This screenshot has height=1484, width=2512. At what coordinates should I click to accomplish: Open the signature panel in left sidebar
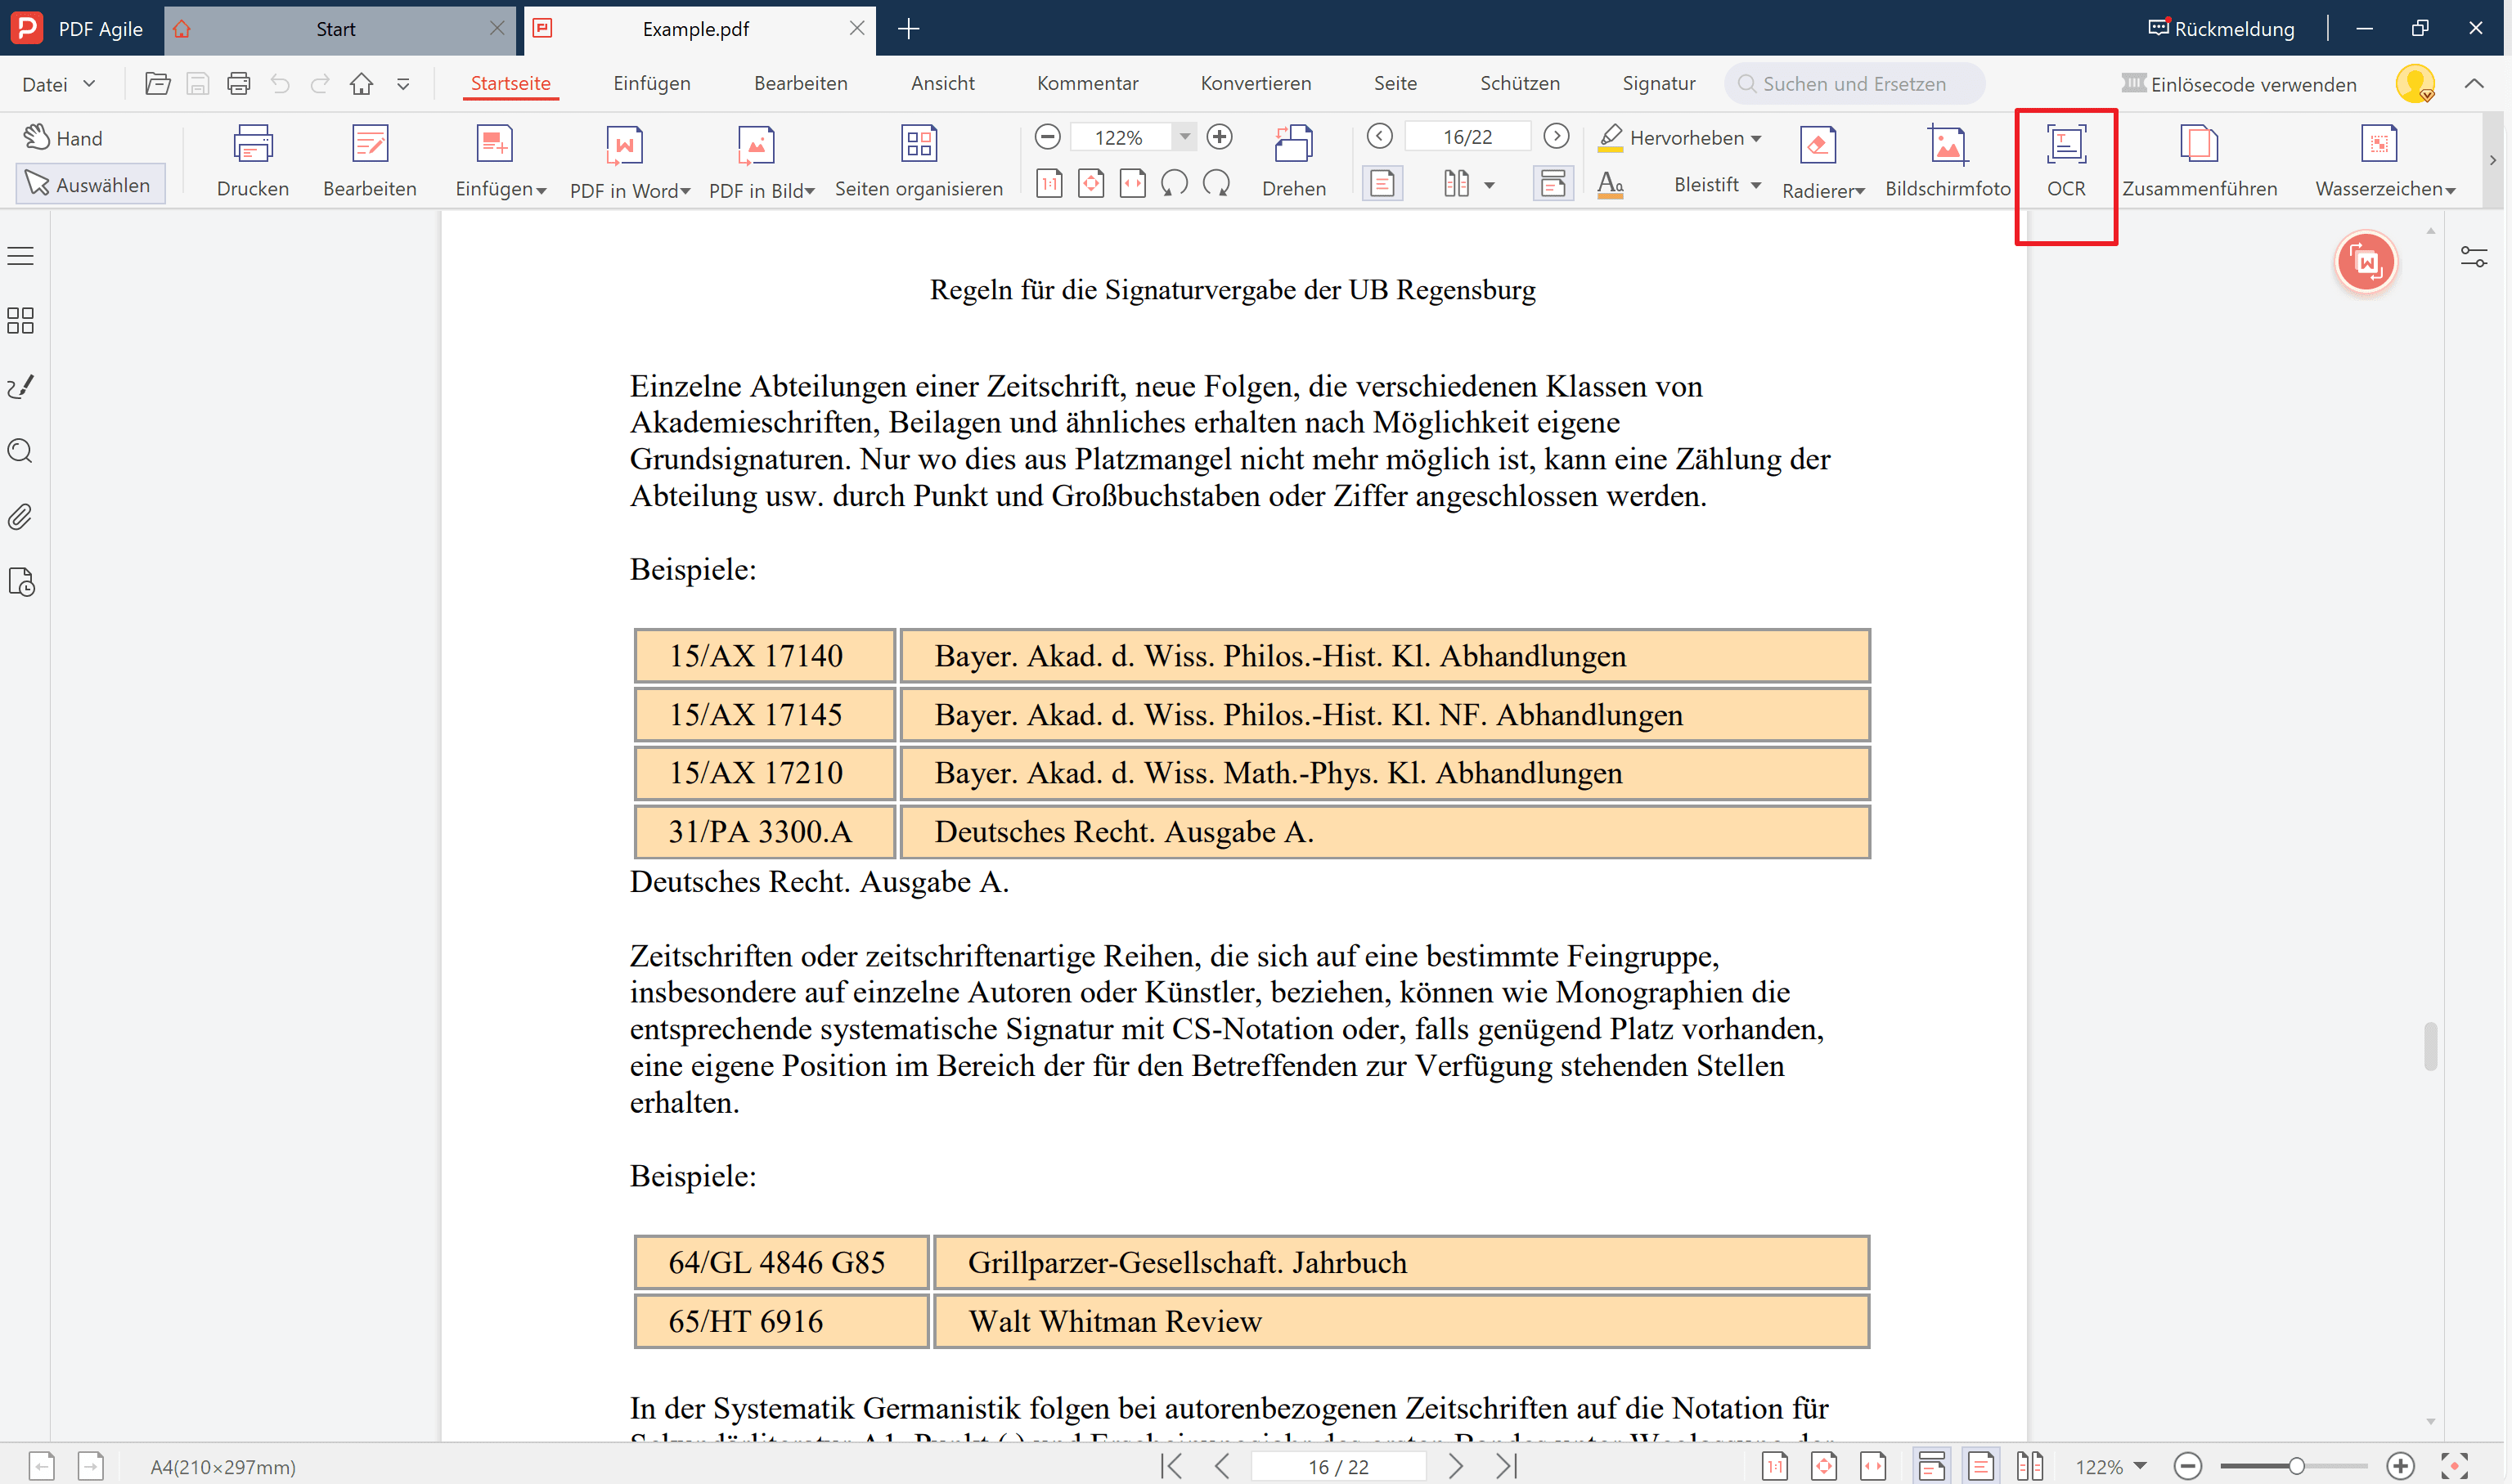pyautogui.click(x=20, y=386)
